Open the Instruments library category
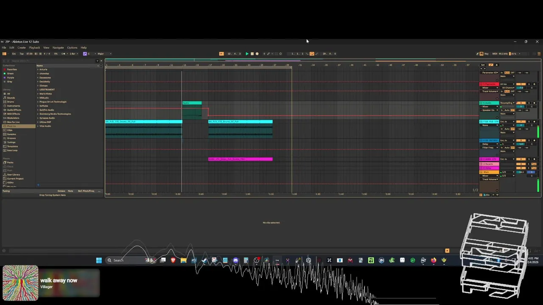Screen dimensions: 543x305 (x=13, y=106)
